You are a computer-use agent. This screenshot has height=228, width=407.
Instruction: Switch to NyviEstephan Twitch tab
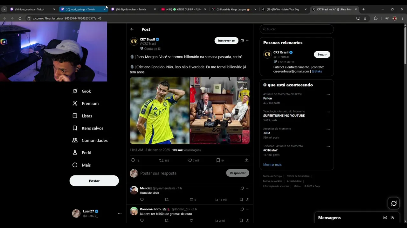[x=134, y=9]
